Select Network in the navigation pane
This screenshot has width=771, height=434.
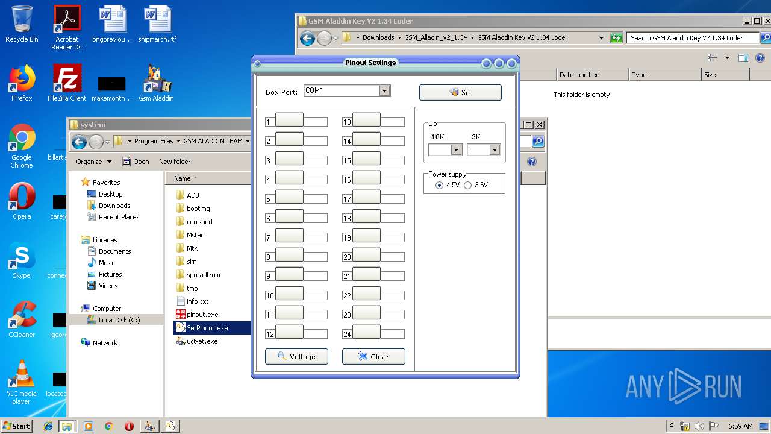(x=105, y=343)
